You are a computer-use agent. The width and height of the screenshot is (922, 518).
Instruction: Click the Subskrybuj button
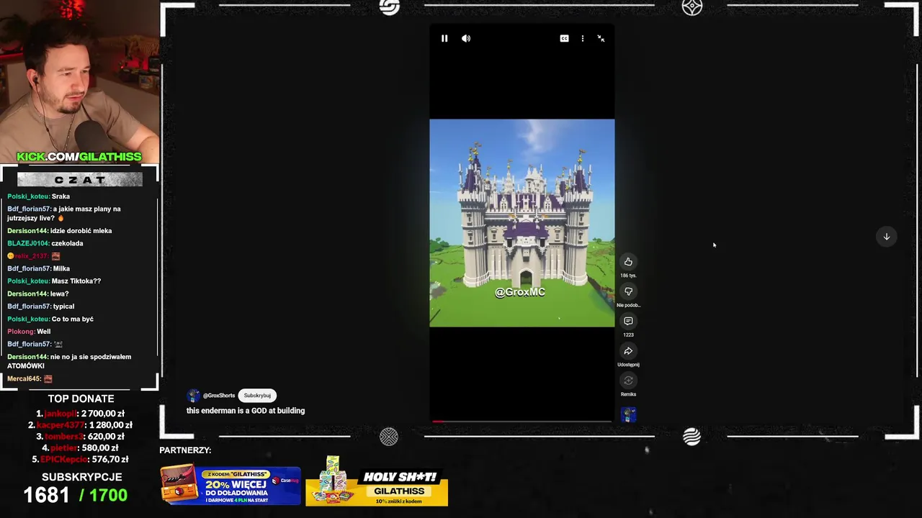(x=257, y=396)
